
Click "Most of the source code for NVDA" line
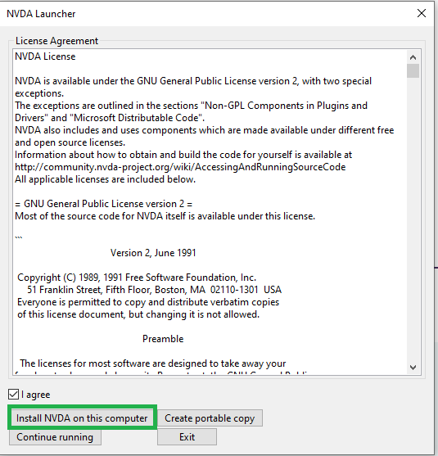click(165, 216)
